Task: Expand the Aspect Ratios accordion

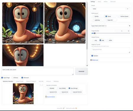Action: click(x=111, y=26)
